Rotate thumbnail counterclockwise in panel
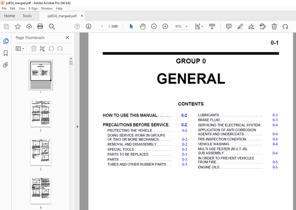The height and width of the screenshot is (210, 296). click(51, 49)
